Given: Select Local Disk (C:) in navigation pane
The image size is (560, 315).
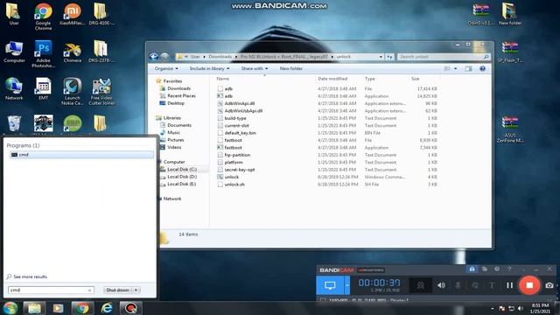Looking at the screenshot, I should point(182,169).
